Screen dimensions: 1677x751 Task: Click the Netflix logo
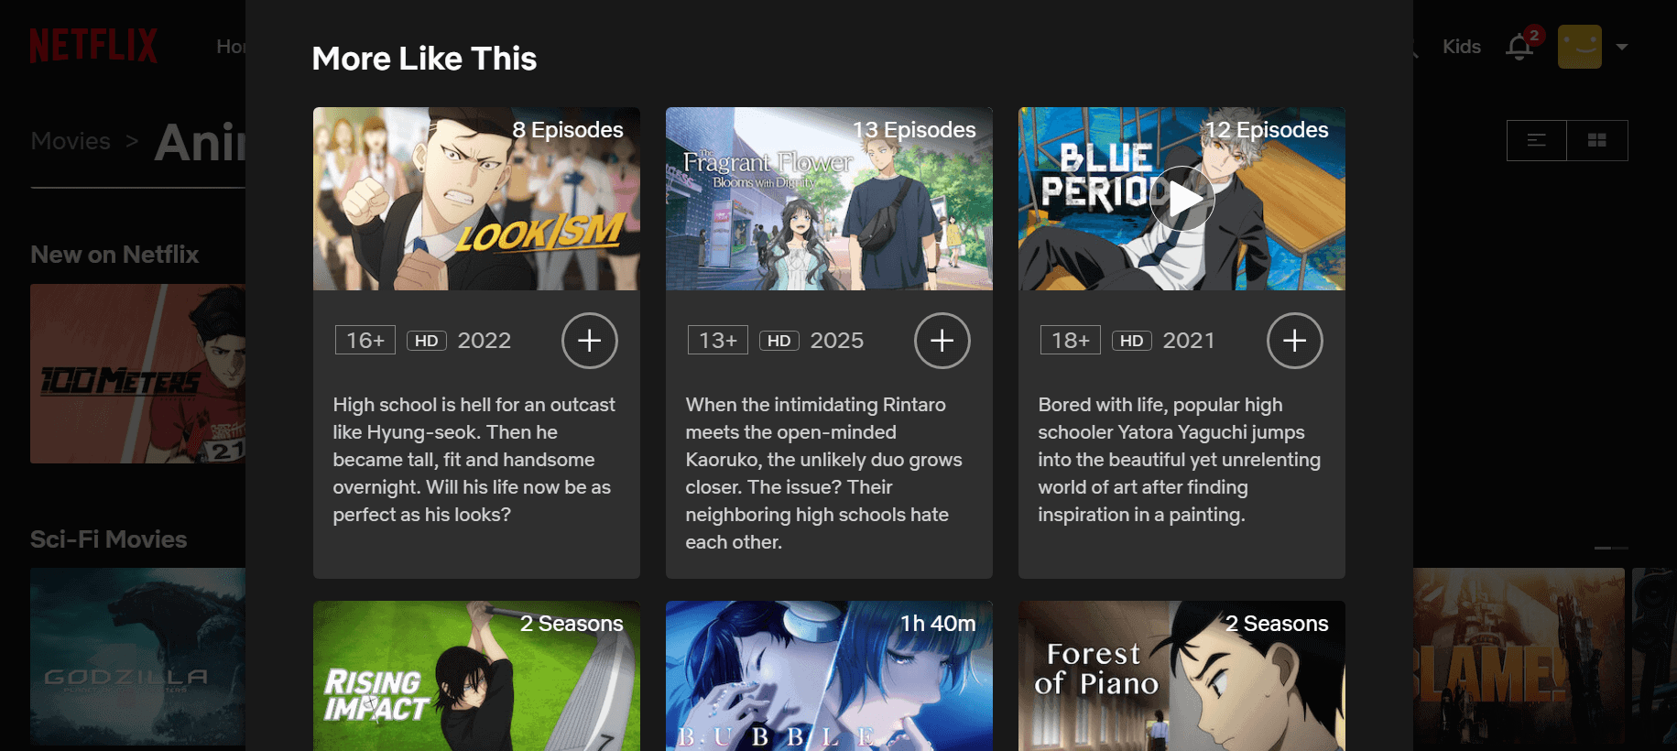[93, 46]
